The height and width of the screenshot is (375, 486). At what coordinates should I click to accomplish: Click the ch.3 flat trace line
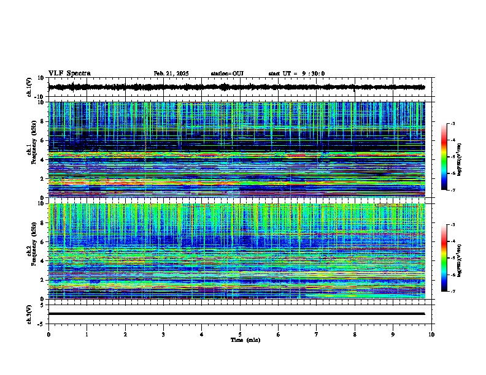click(237, 314)
